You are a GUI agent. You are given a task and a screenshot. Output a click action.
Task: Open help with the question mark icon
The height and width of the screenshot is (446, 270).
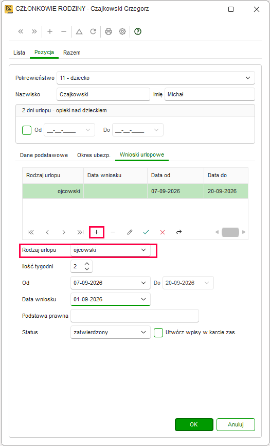138,31
